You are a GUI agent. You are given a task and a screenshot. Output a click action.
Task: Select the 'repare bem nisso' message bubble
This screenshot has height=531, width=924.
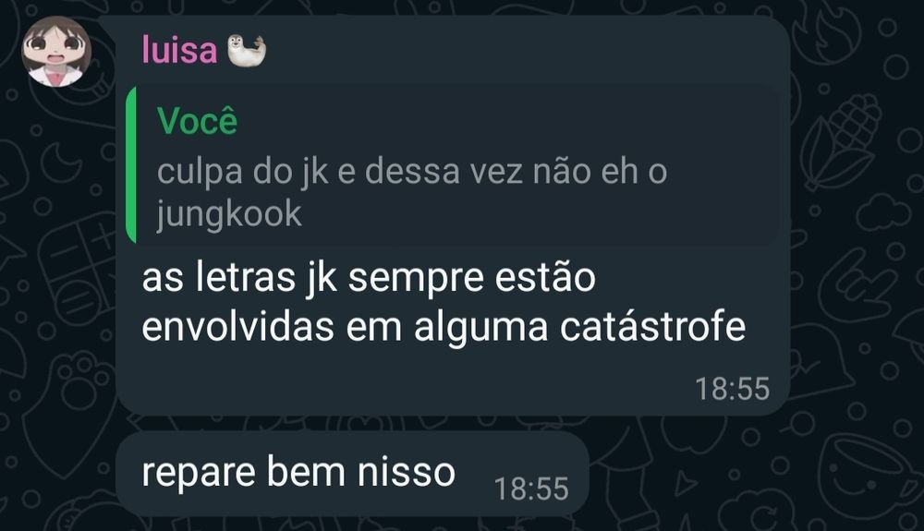click(352, 474)
